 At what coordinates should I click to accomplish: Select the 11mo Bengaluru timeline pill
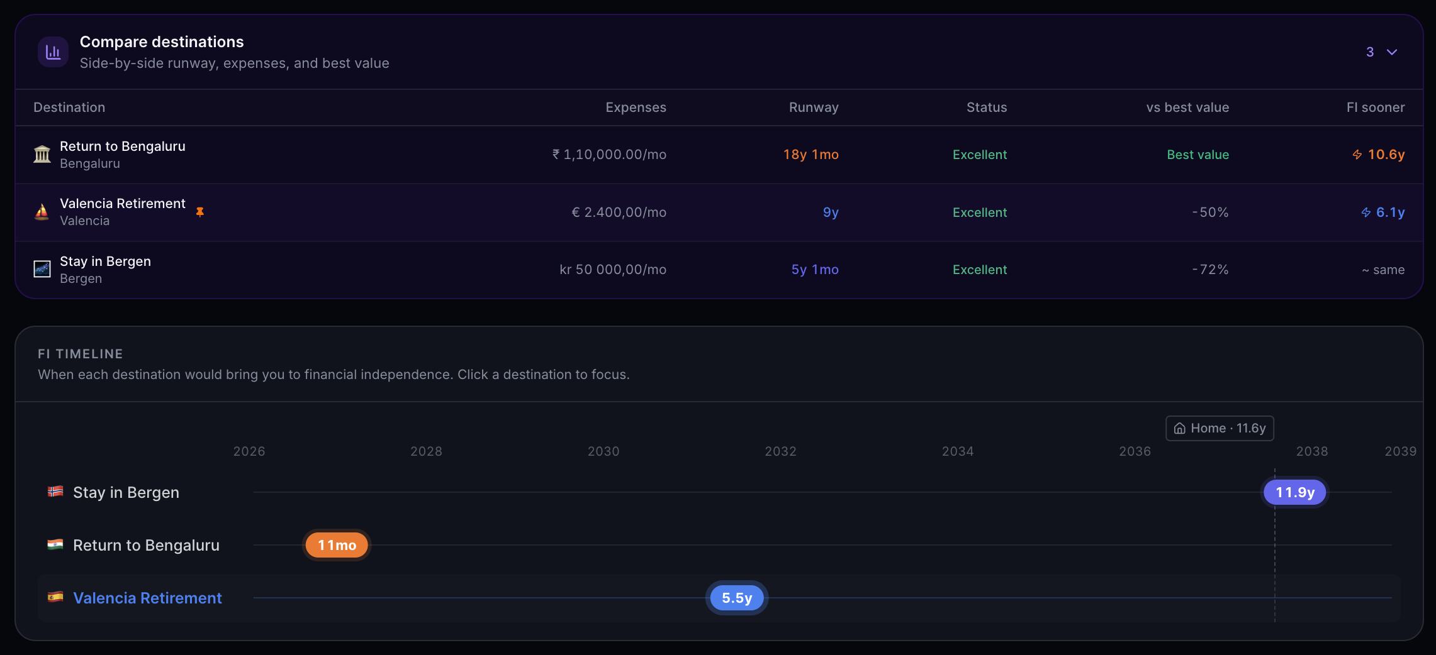337,545
